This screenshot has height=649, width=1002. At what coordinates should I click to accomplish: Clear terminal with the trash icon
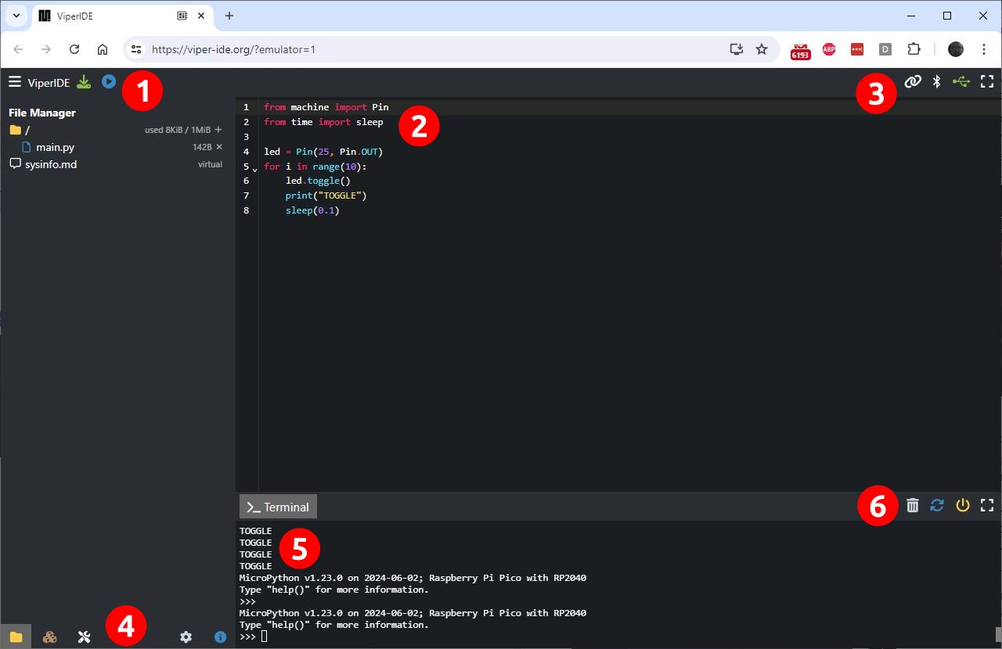pyautogui.click(x=912, y=505)
